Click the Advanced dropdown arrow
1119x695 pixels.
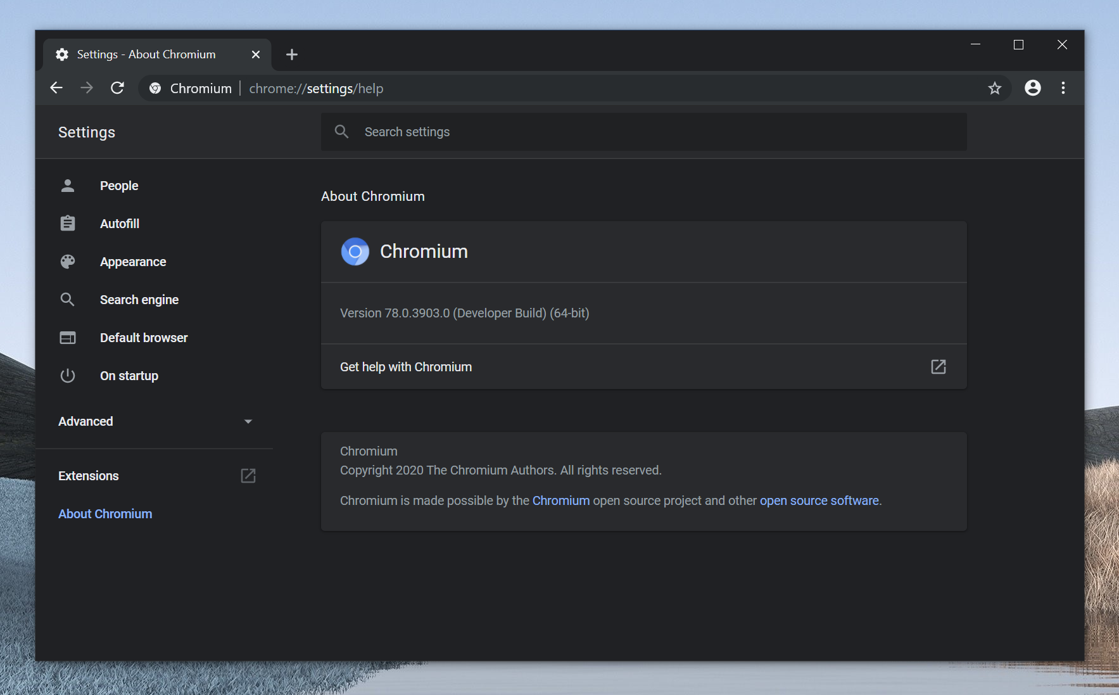[248, 421]
